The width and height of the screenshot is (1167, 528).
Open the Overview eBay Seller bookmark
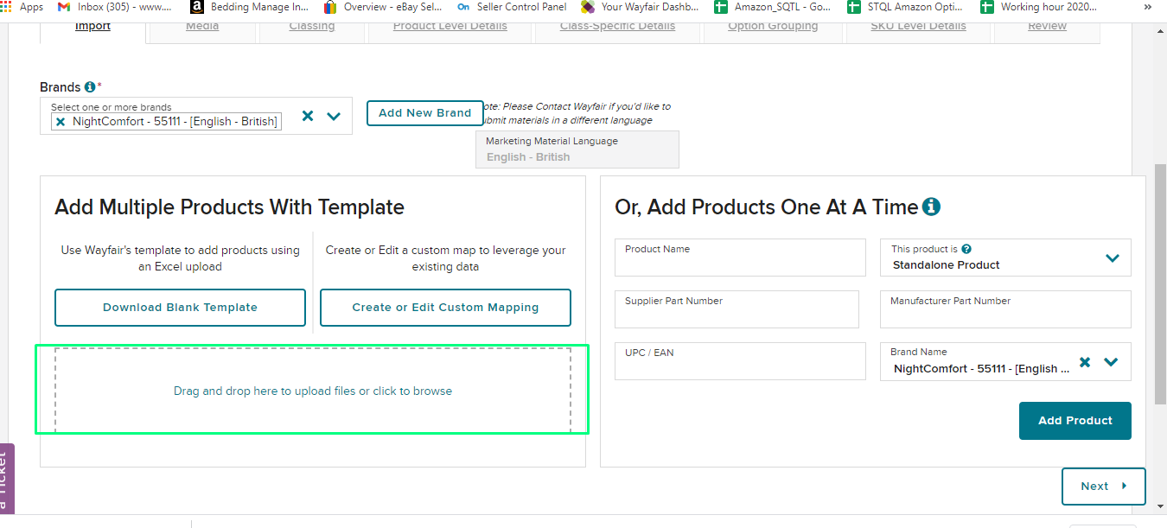coord(383,7)
